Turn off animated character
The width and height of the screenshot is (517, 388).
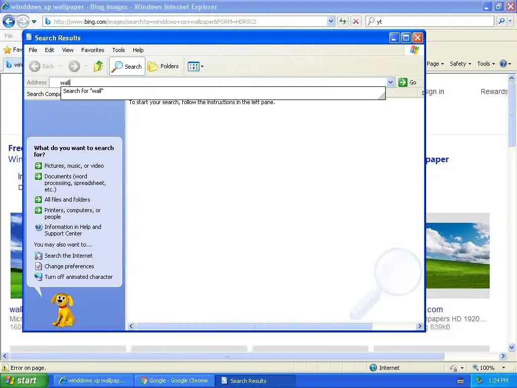point(78,277)
